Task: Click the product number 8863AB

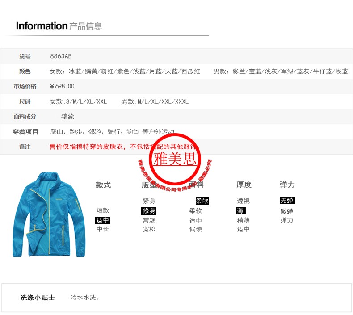Action: coord(61,56)
